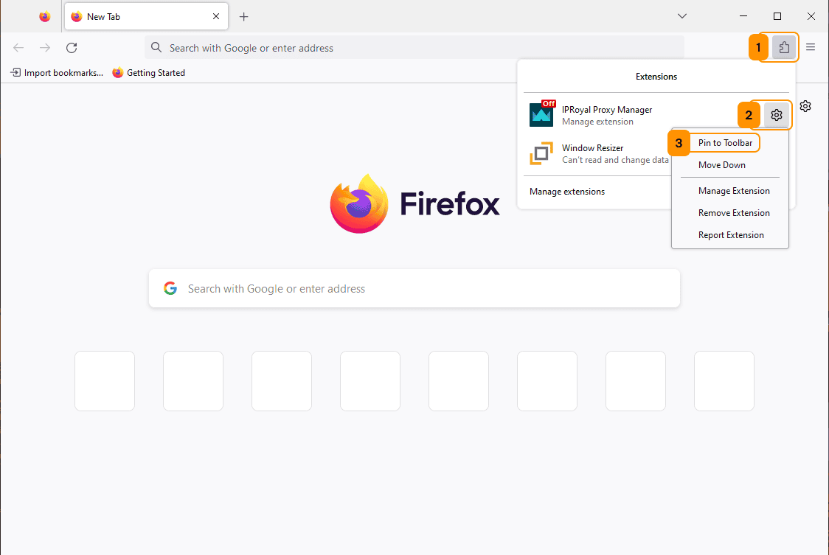Open the list all tabs chevron
829x555 pixels.
tap(682, 16)
